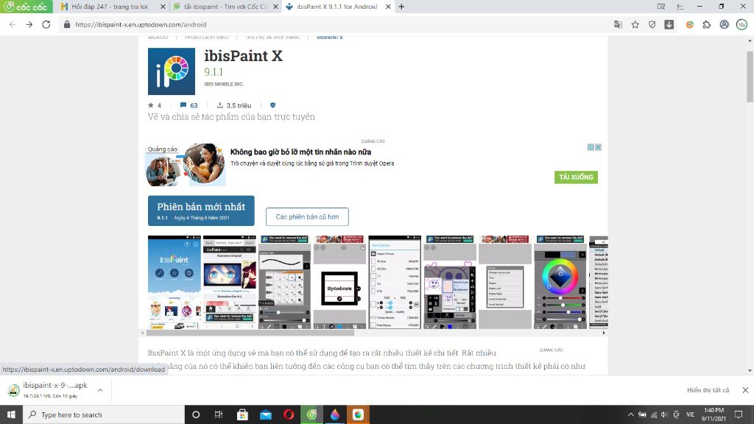754x424 pixels.
Task: Open a new browser tab
Action: click(401, 7)
